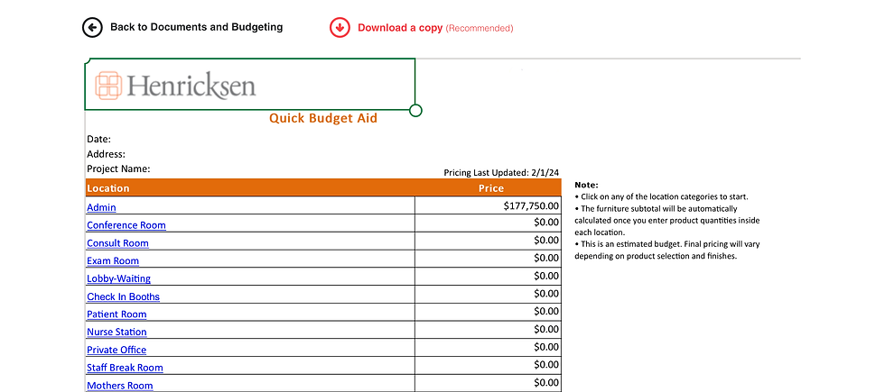Select the Check In Booths $0.00 cell

click(x=489, y=295)
